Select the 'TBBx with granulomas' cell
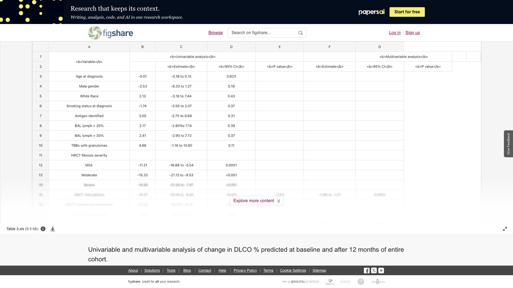This screenshot has height=288, width=513. (x=89, y=146)
